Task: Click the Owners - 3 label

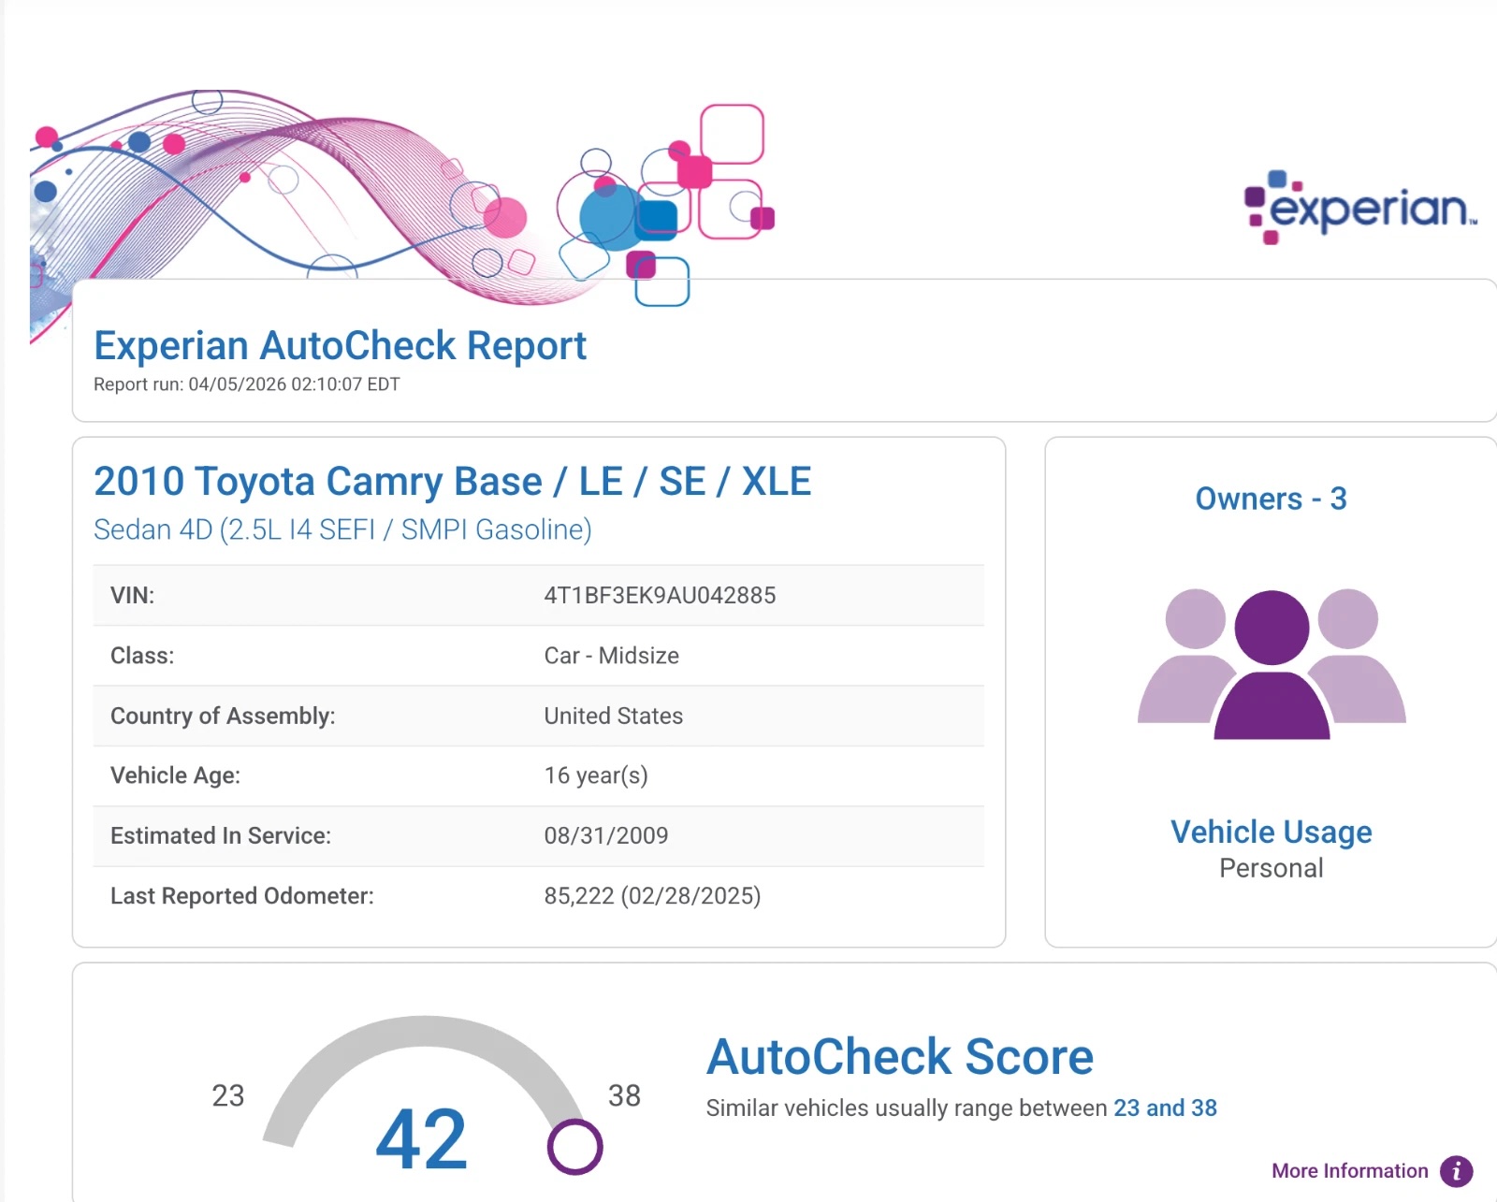Action: pyautogui.click(x=1270, y=499)
